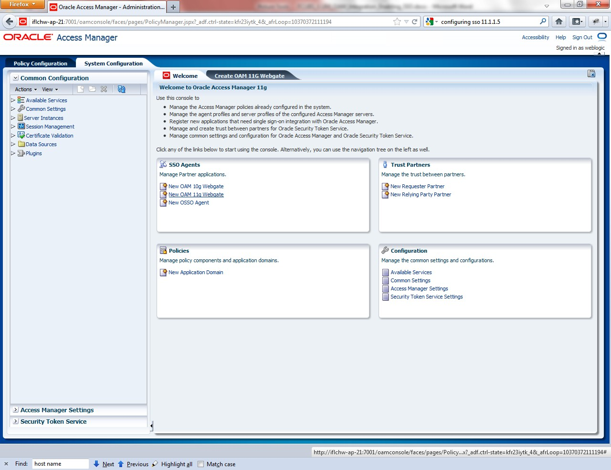611x470 pixels.
Task: Open the View dropdown menu
Action: (50, 89)
